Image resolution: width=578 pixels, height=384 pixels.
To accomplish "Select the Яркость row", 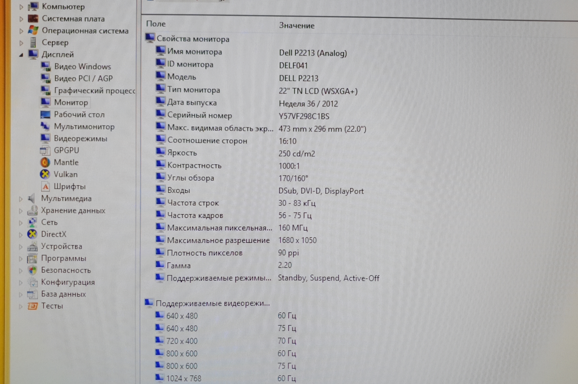I will [235, 153].
